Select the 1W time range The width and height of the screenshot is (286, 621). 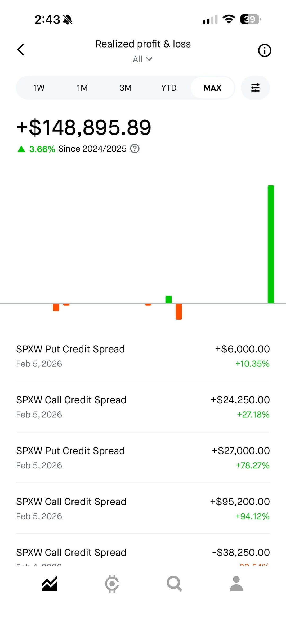pyautogui.click(x=39, y=88)
